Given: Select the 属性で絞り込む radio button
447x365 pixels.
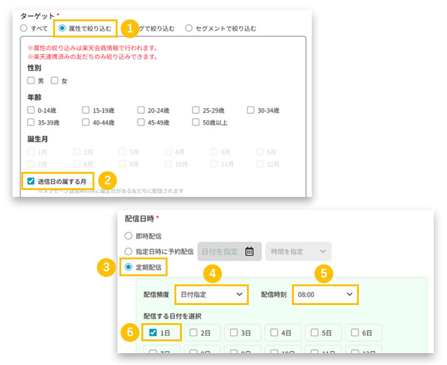Looking at the screenshot, I should [63, 28].
